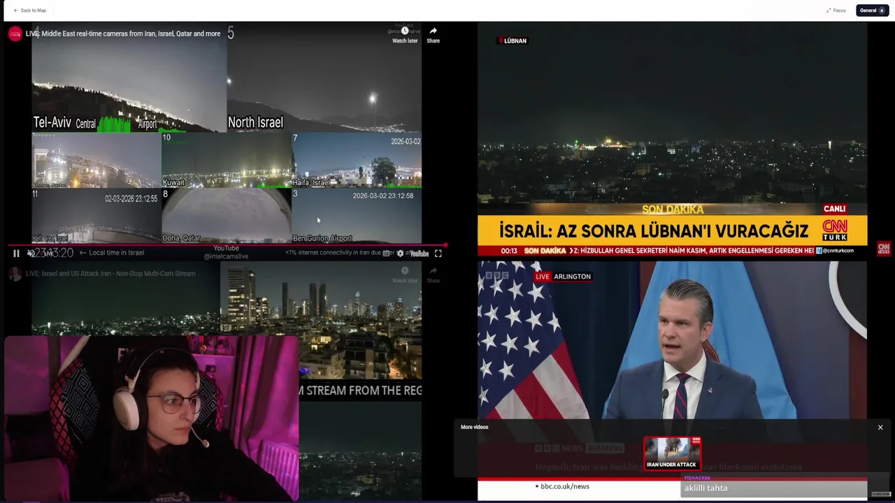Click the LÜBNAN location tag on CNN Türk feed
The image size is (895, 503).
pos(513,41)
